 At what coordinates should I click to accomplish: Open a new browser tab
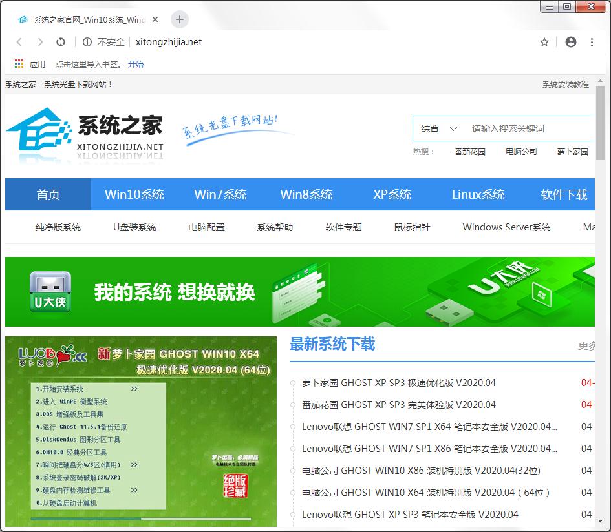coord(179,19)
